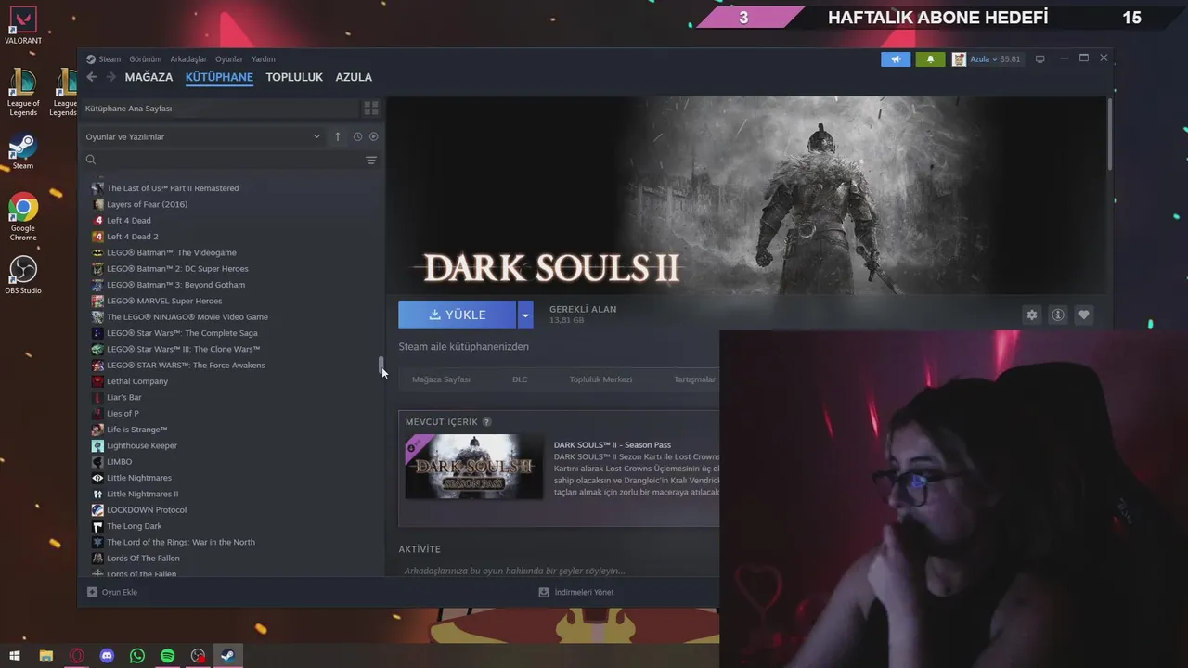Go to AZULA profile tab
The height and width of the screenshot is (668, 1188).
[354, 77]
